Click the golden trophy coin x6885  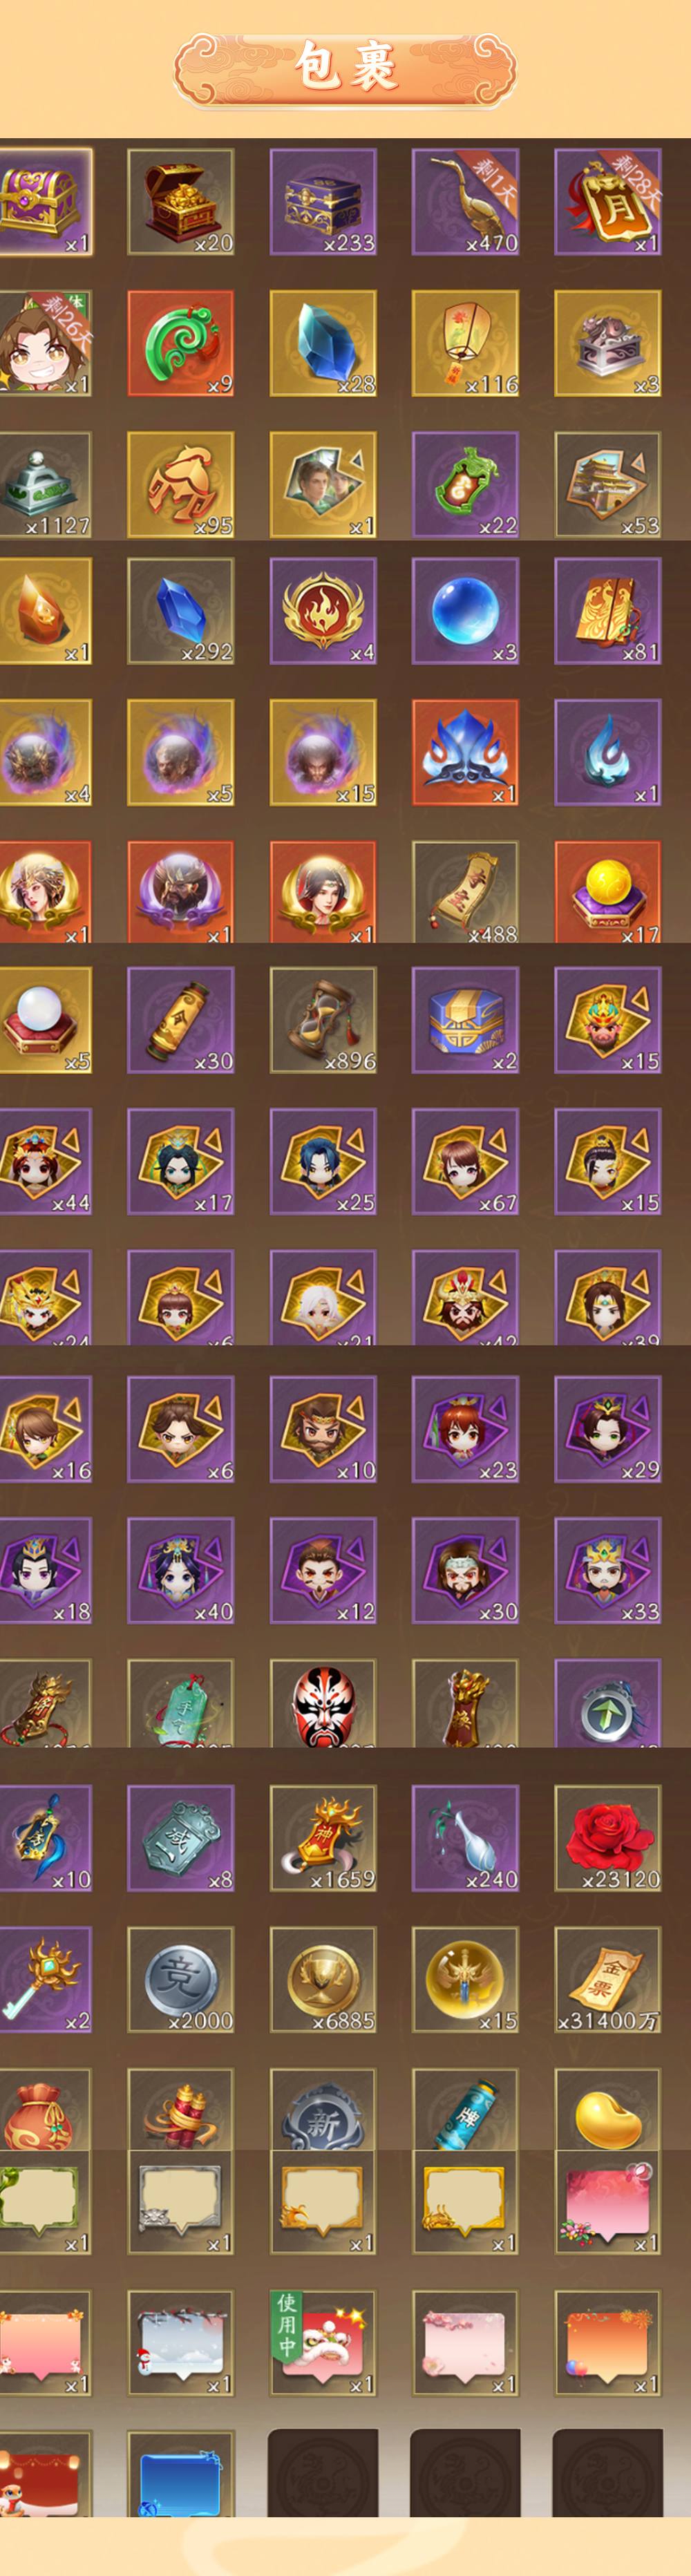(x=323, y=1980)
